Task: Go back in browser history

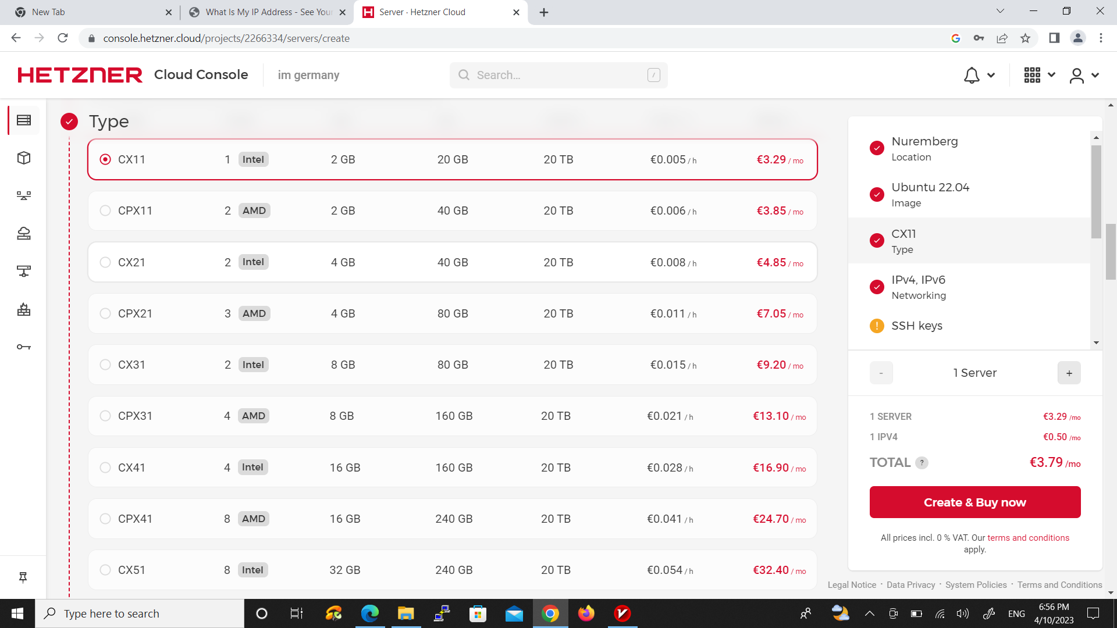Action: point(16,38)
